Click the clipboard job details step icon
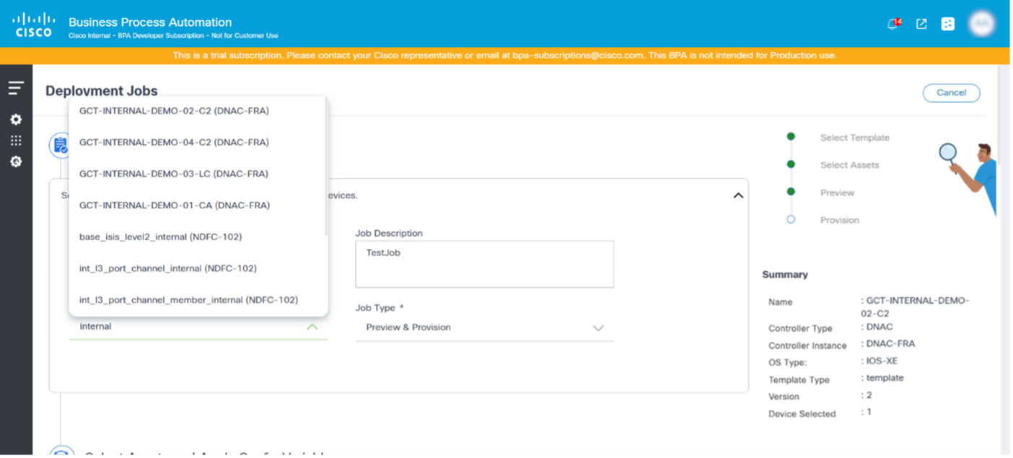 60,145
